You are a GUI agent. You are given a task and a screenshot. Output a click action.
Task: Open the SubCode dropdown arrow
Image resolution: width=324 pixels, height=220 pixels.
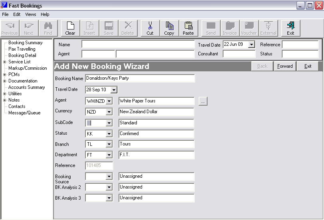click(109, 123)
